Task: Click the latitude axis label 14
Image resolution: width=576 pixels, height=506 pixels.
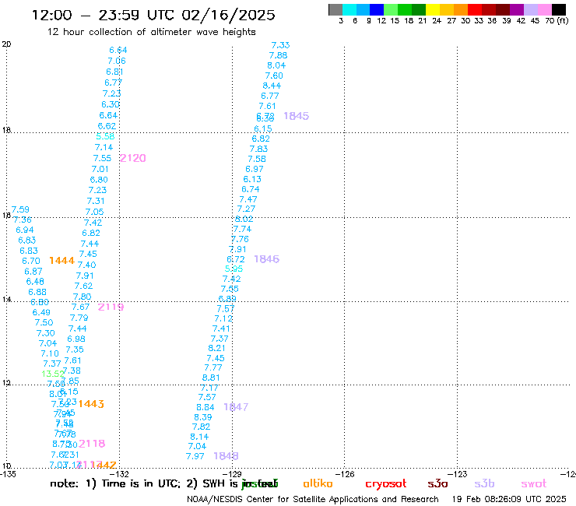Action: (6, 300)
